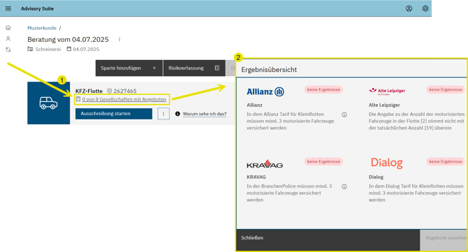Open the customer person sidebar icon

coord(8,38)
